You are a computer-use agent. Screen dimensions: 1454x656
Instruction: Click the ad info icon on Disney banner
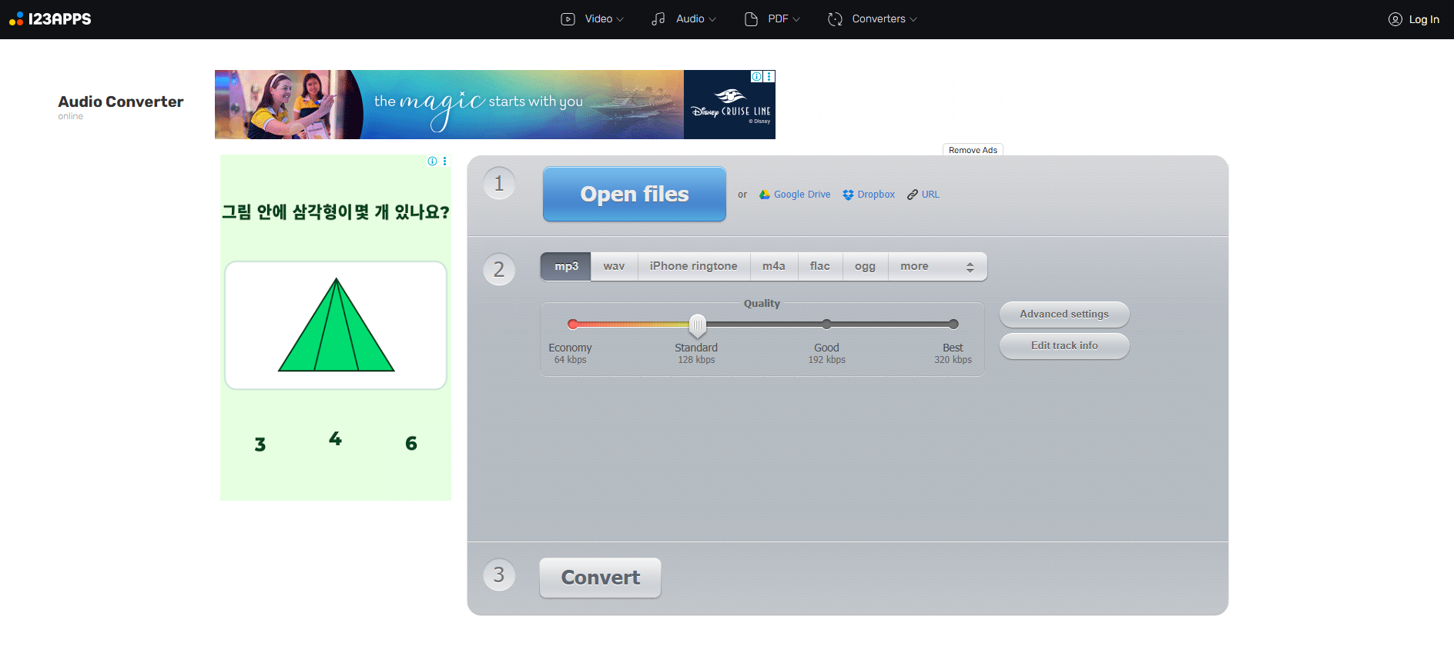(756, 76)
